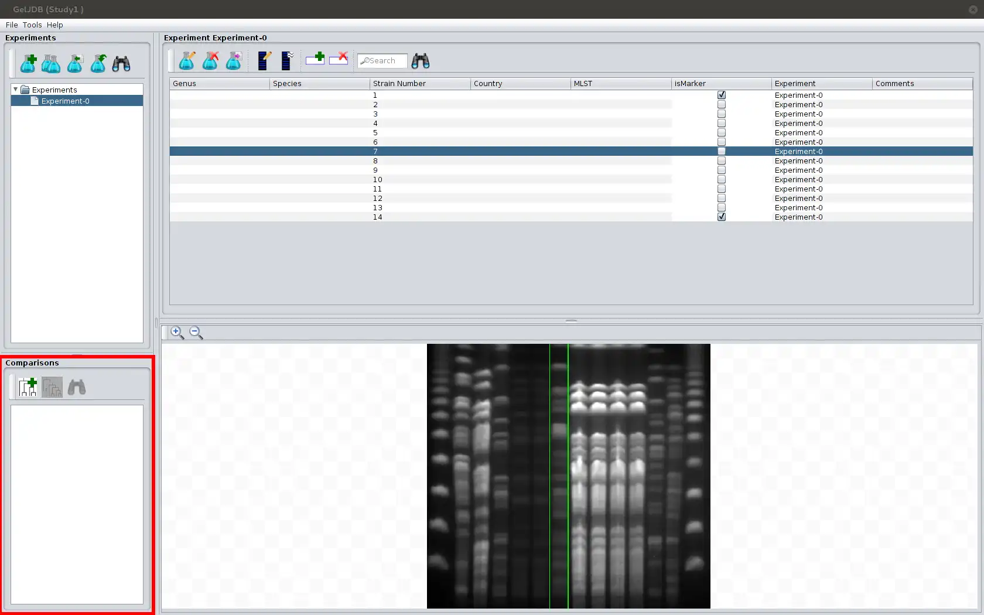This screenshot has width=984, height=615.
Task: Sort by the Country column header
Action: pos(521,84)
